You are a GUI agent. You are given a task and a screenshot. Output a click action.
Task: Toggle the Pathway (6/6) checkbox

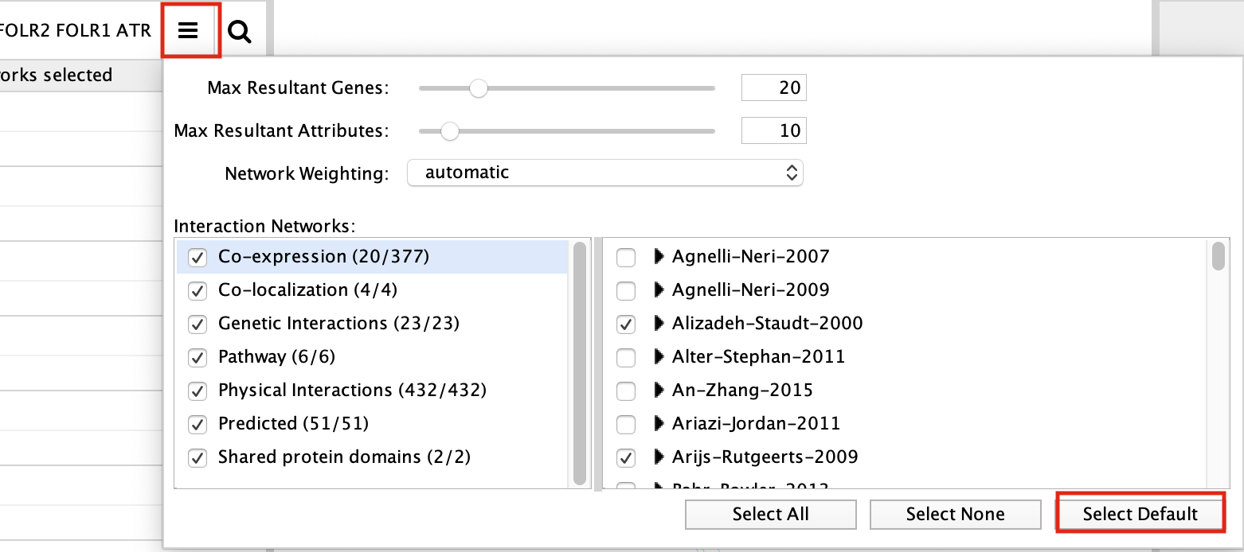point(198,357)
